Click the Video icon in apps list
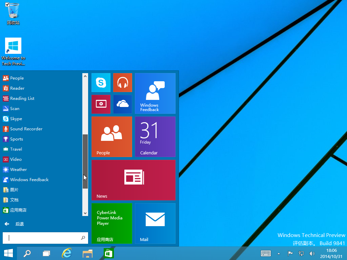The width and height of the screenshot is (347, 260). [x=6, y=159]
